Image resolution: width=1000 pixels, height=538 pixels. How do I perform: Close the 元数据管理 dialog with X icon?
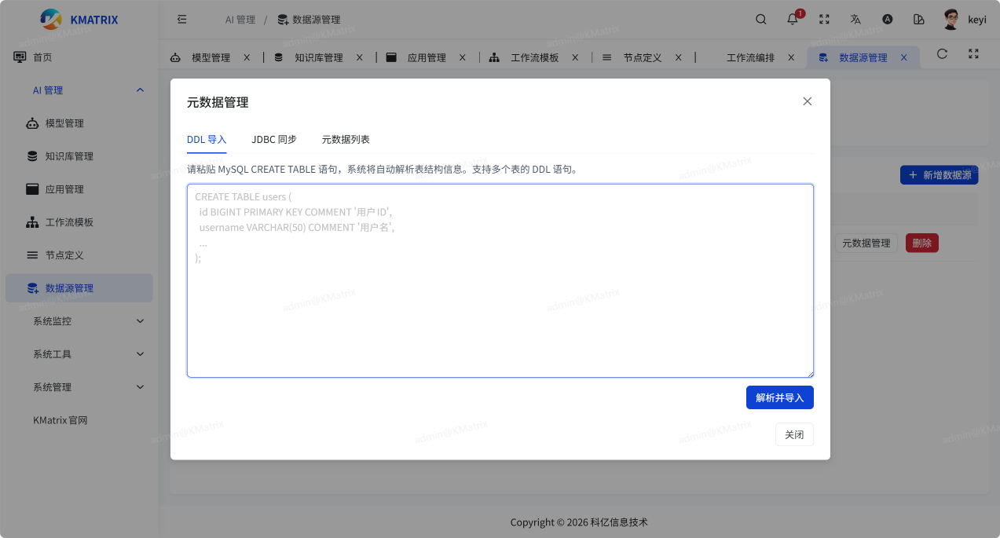click(807, 101)
